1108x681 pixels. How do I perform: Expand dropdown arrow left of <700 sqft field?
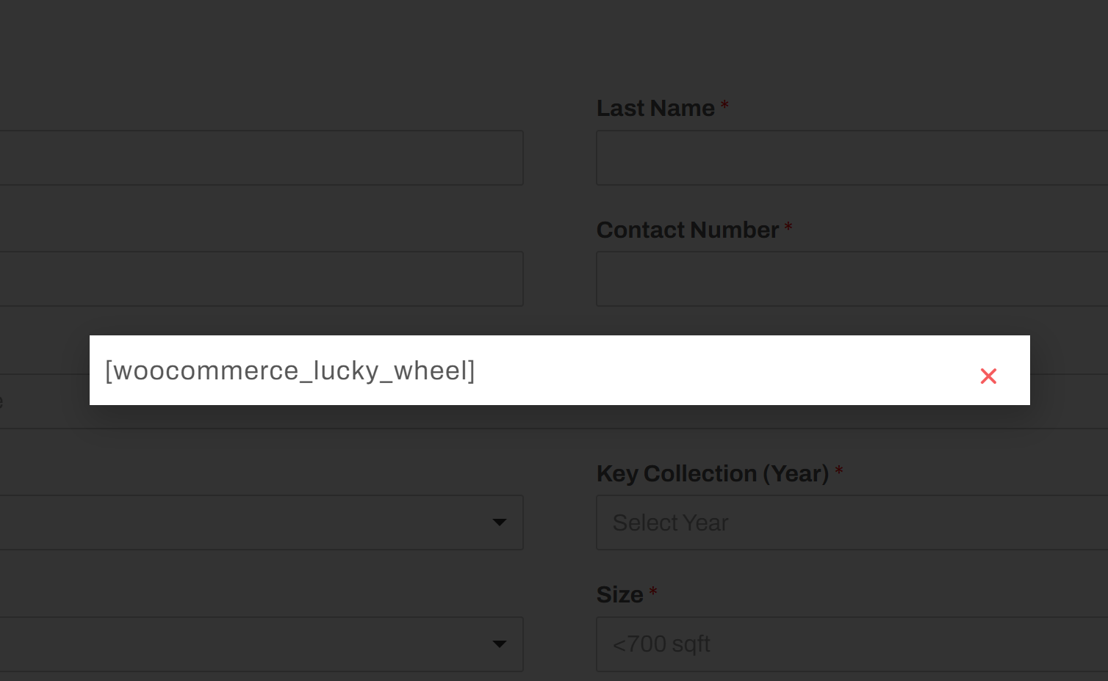click(500, 644)
